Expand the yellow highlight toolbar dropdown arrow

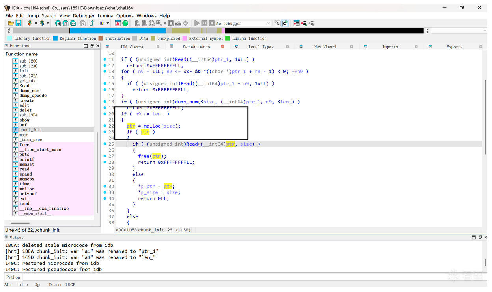[x=108, y=24]
